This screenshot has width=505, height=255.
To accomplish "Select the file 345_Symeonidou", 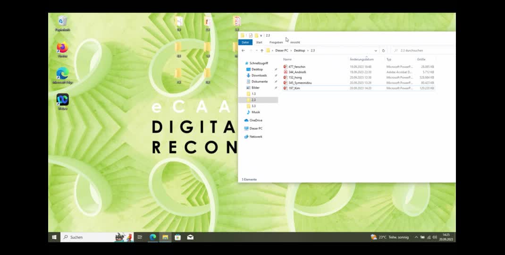I will point(300,83).
